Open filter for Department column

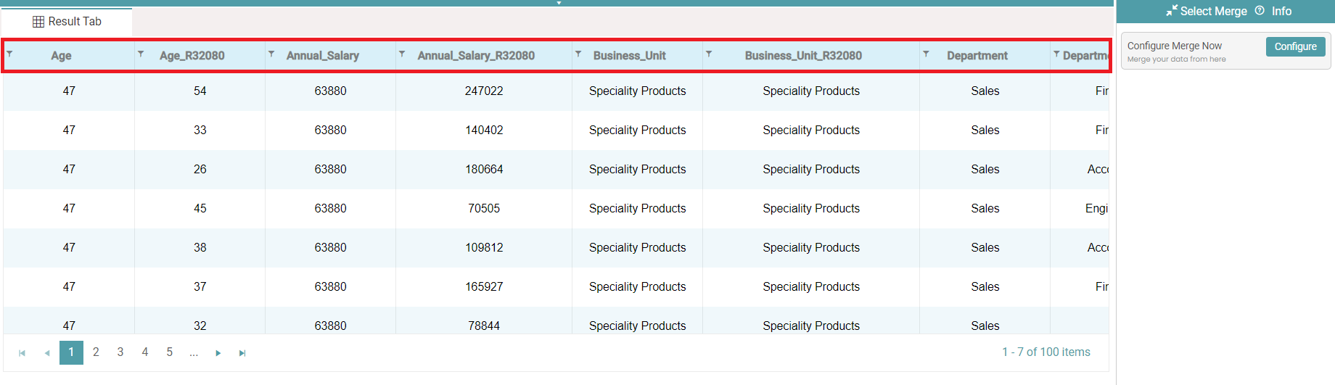(x=926, y=54)
